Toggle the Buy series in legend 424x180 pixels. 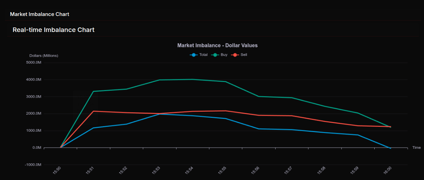[220, 55]
